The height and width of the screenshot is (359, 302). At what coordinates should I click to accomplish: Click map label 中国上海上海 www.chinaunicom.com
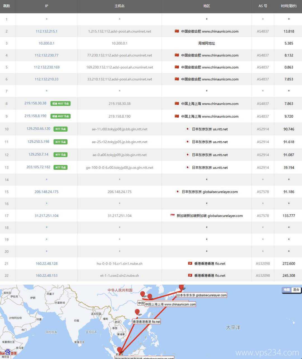pos(170,305)
